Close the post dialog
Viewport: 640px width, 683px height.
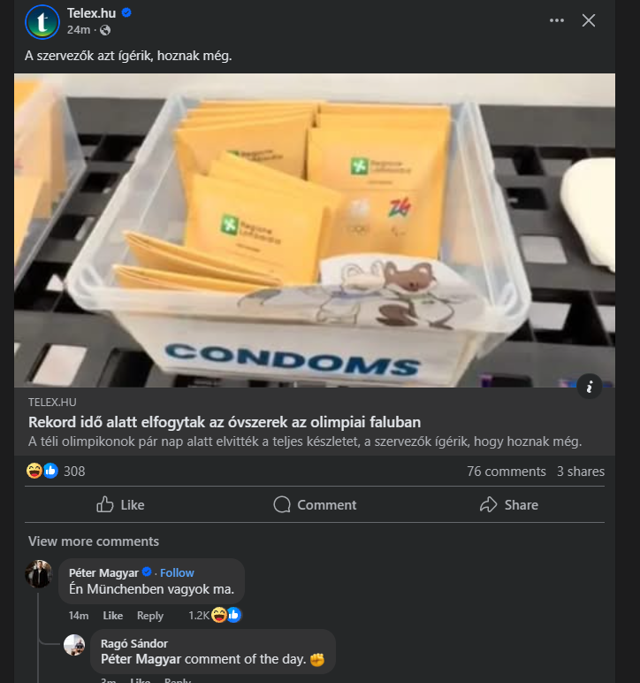coord(589,20)
